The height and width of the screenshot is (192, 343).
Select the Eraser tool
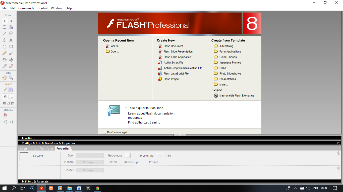[11, 66]
